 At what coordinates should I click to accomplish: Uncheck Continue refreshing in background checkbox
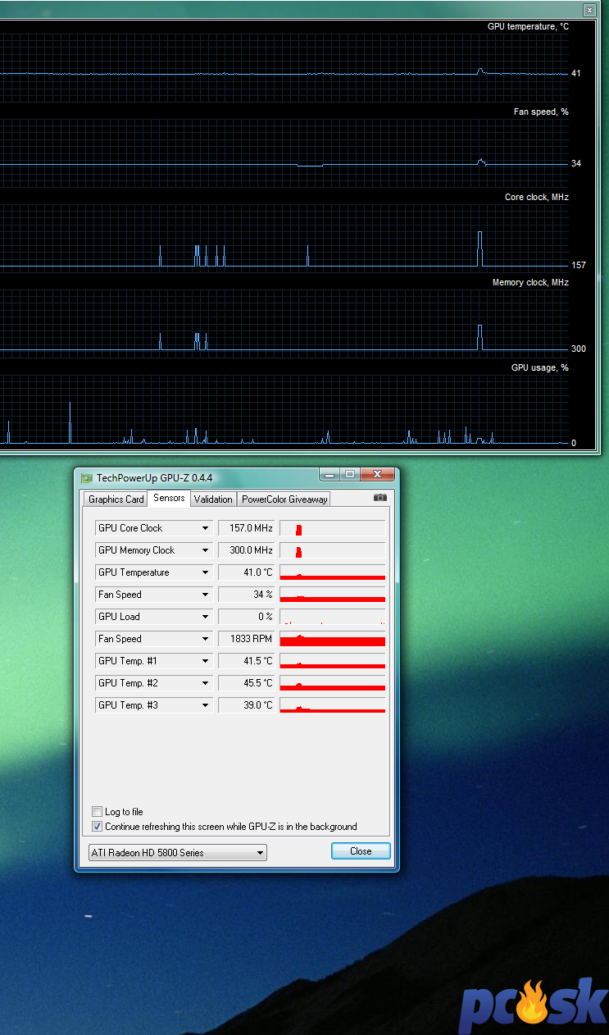(98, 826)
